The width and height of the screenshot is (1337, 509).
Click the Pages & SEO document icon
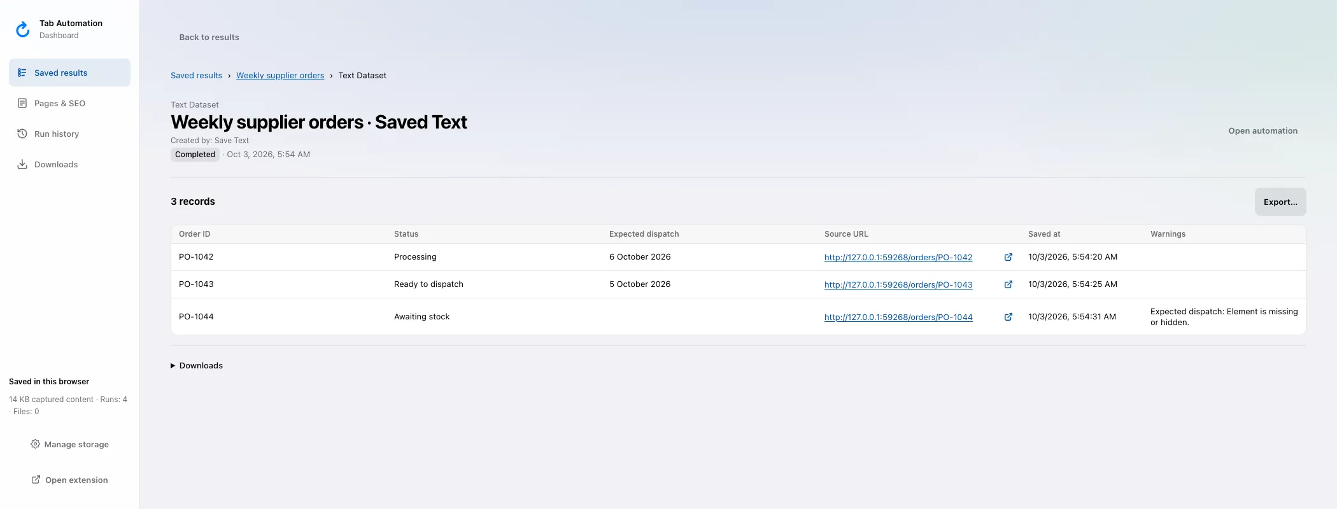22,103
